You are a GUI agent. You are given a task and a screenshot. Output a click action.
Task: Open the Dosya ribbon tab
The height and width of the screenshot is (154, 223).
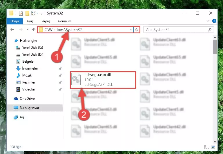coord(15,21)
